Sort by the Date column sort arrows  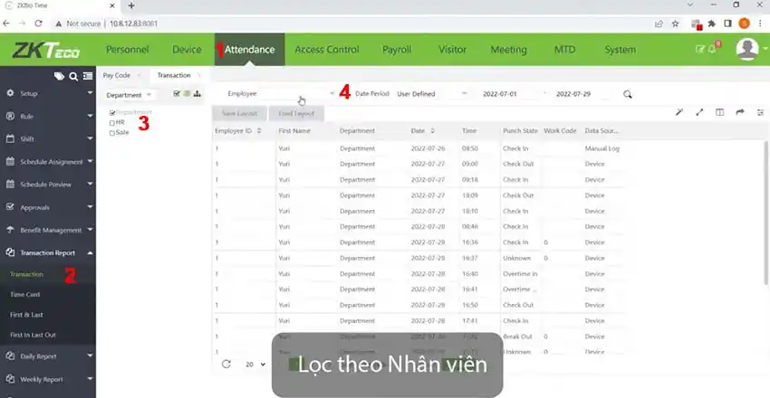(433, 131)
